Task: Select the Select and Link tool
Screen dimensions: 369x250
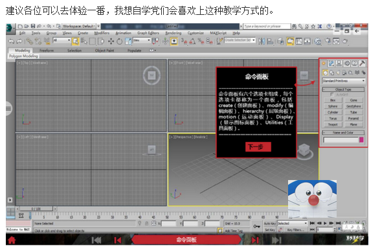Action: (x=29, y=41)
